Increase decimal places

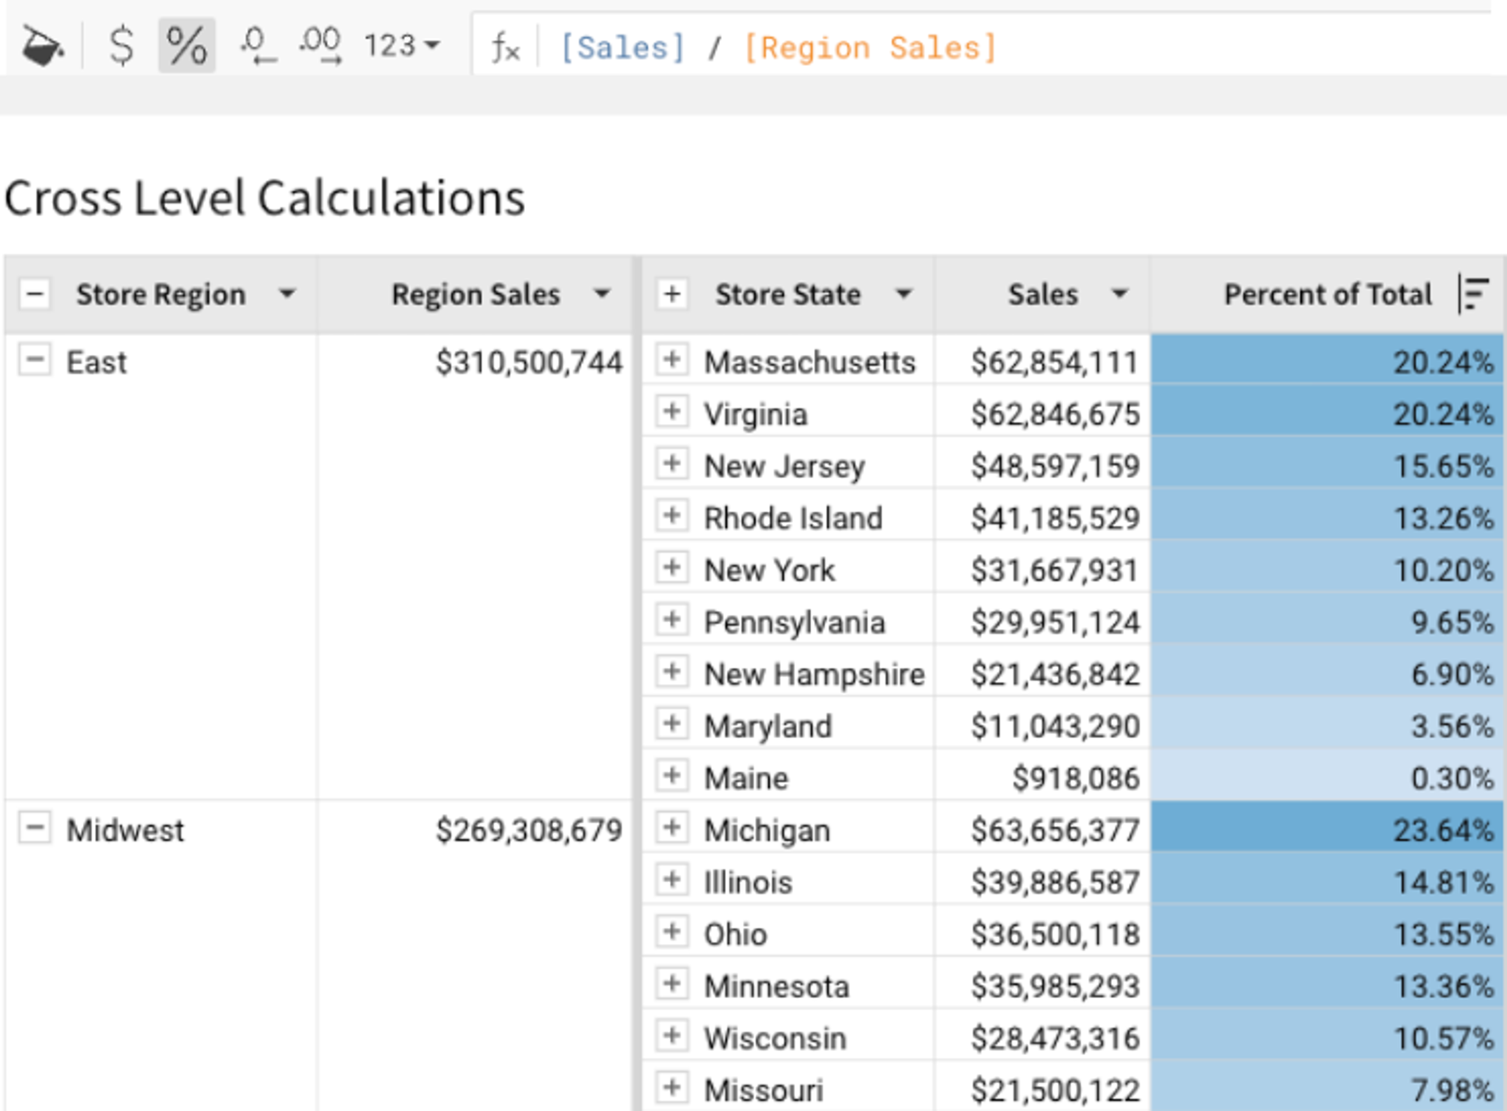321,46
